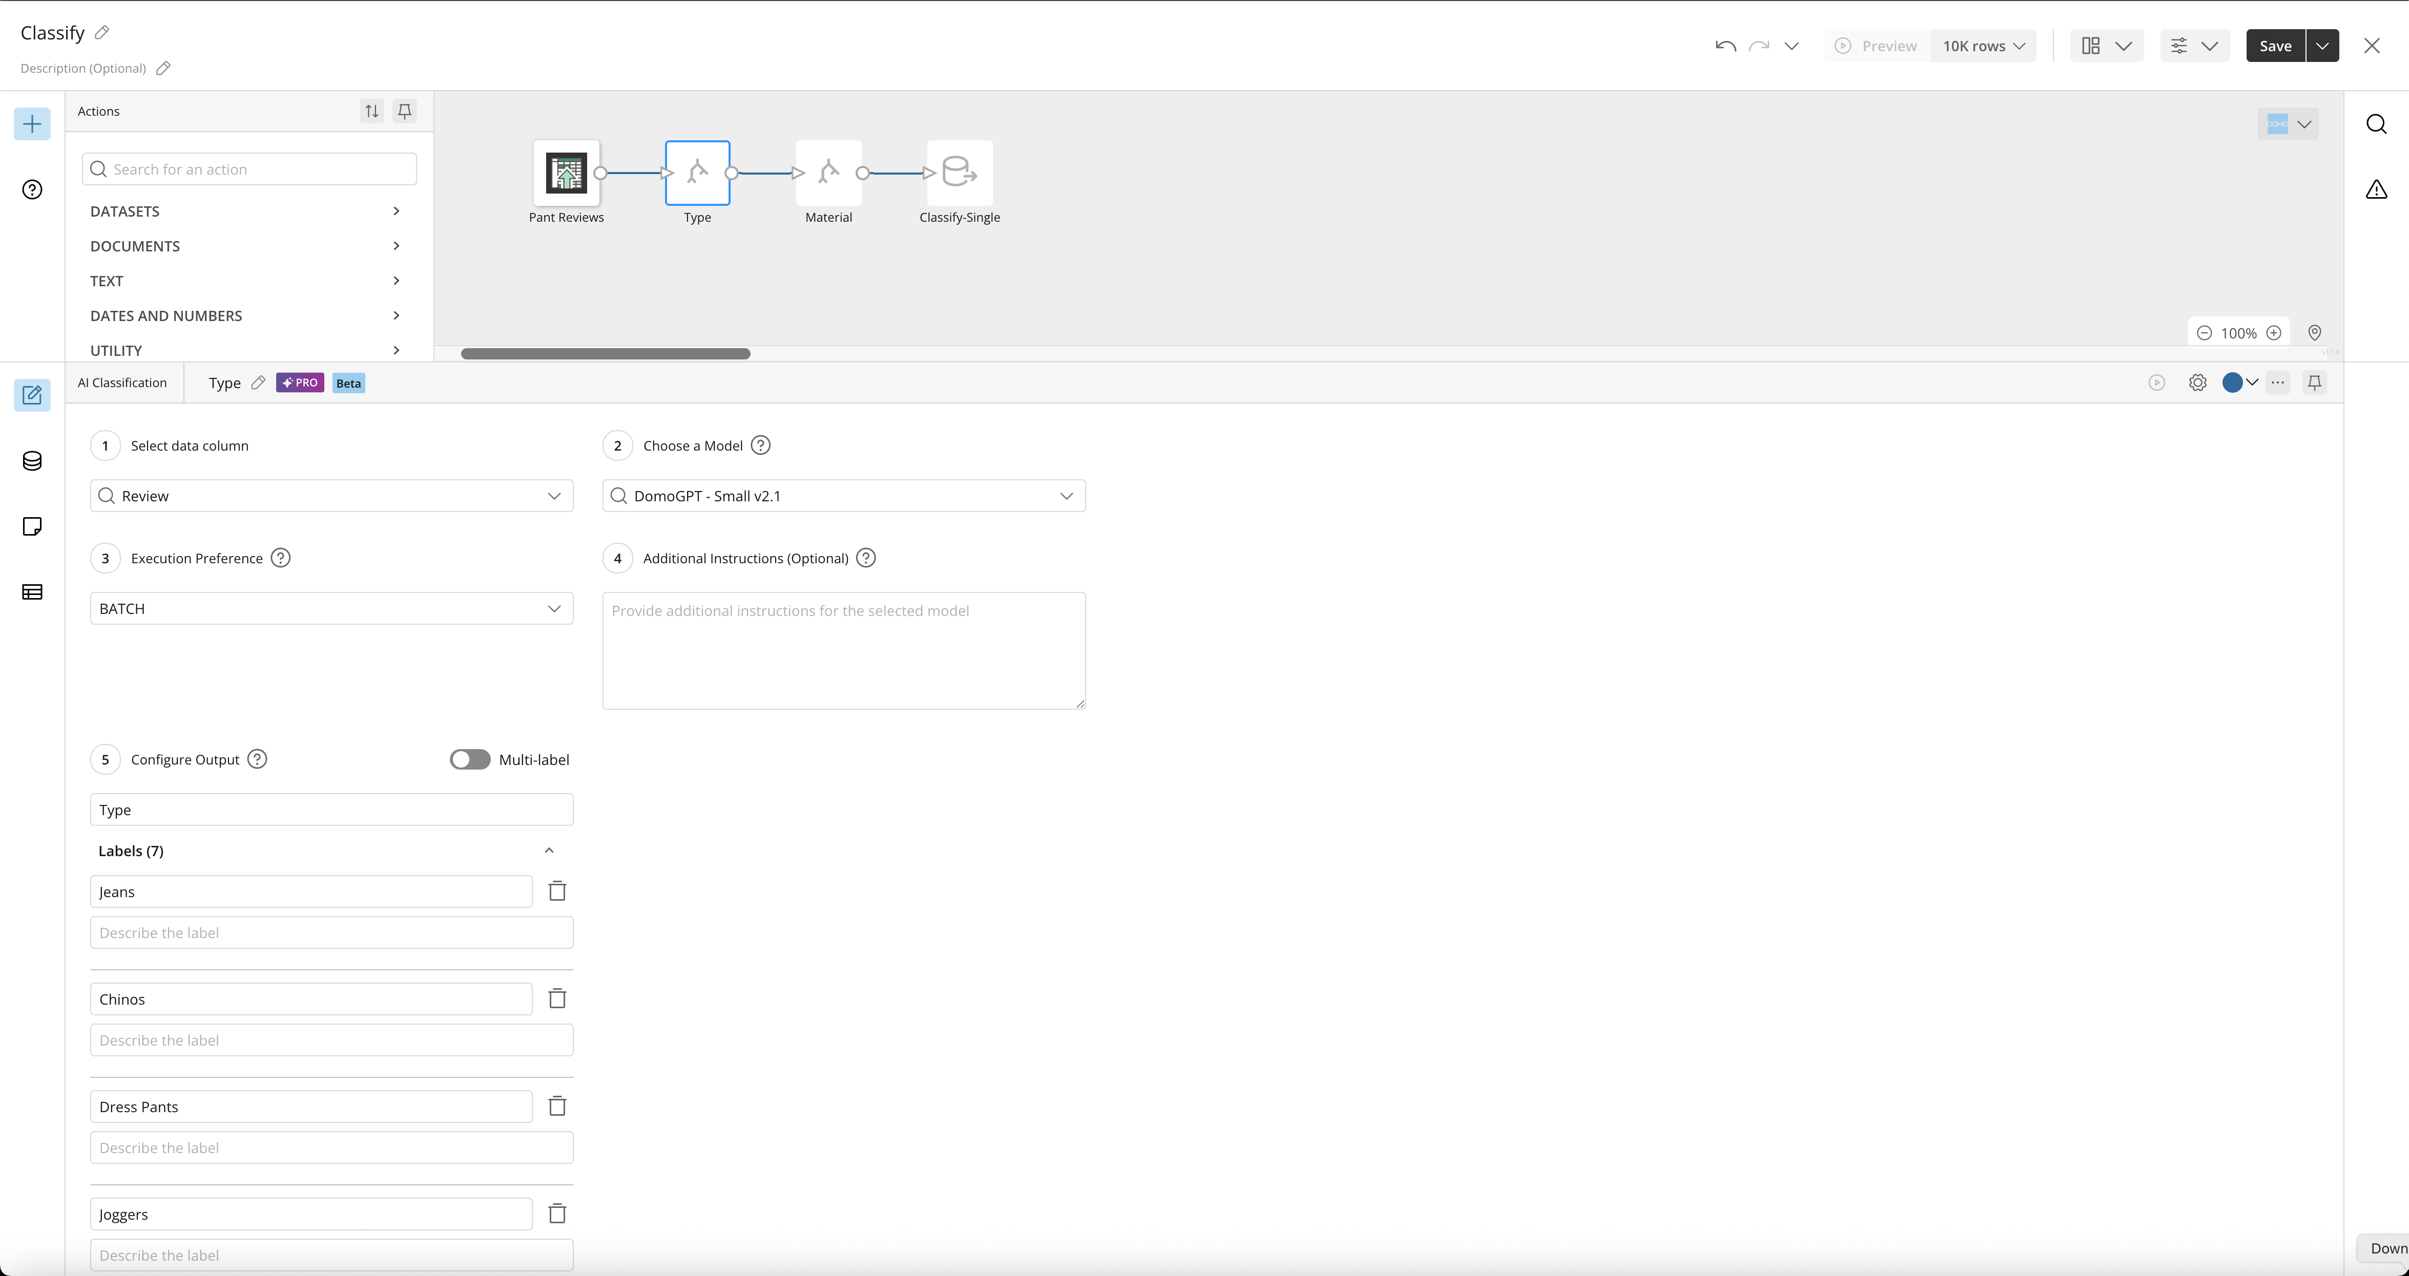The image size is (2409, 1276).
Task: Select the Classify-Single output dataset tile
Action: [x=960, y=173]
